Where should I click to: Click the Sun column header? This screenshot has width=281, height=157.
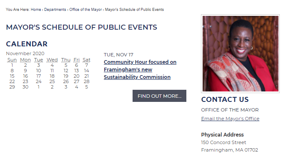(12, 60)
